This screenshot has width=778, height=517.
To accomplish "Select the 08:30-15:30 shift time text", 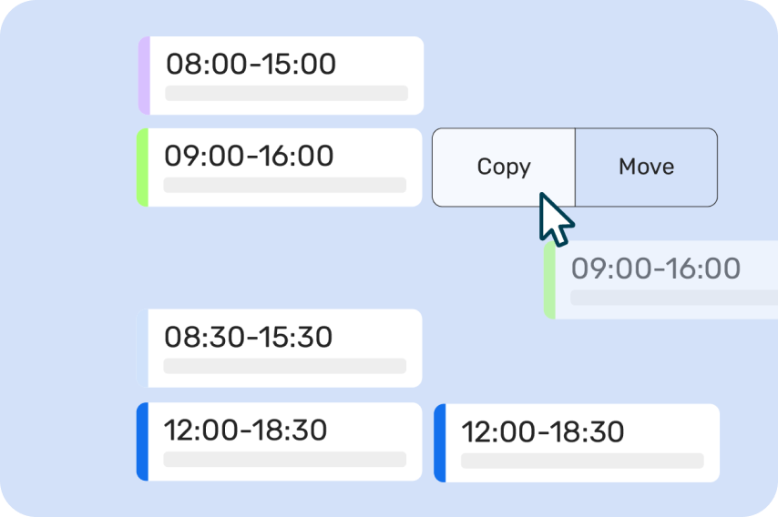I will pyautogui.click(x=249, y=337).
